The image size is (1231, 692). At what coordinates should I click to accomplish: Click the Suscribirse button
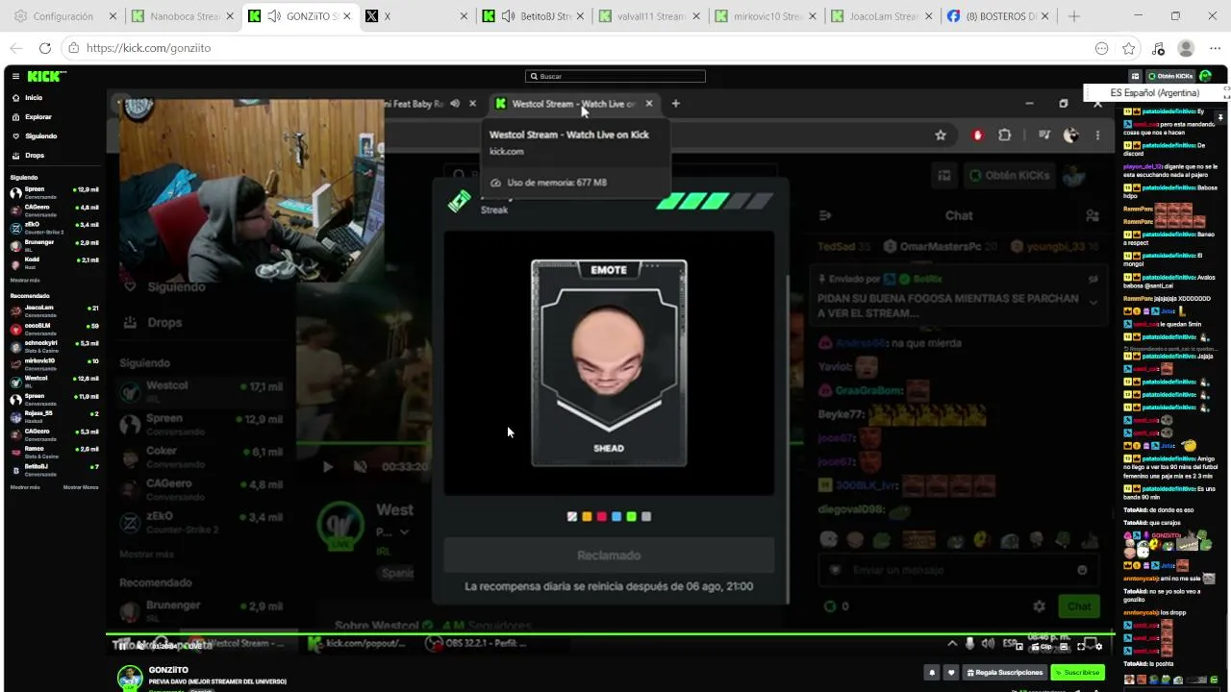1077,673
